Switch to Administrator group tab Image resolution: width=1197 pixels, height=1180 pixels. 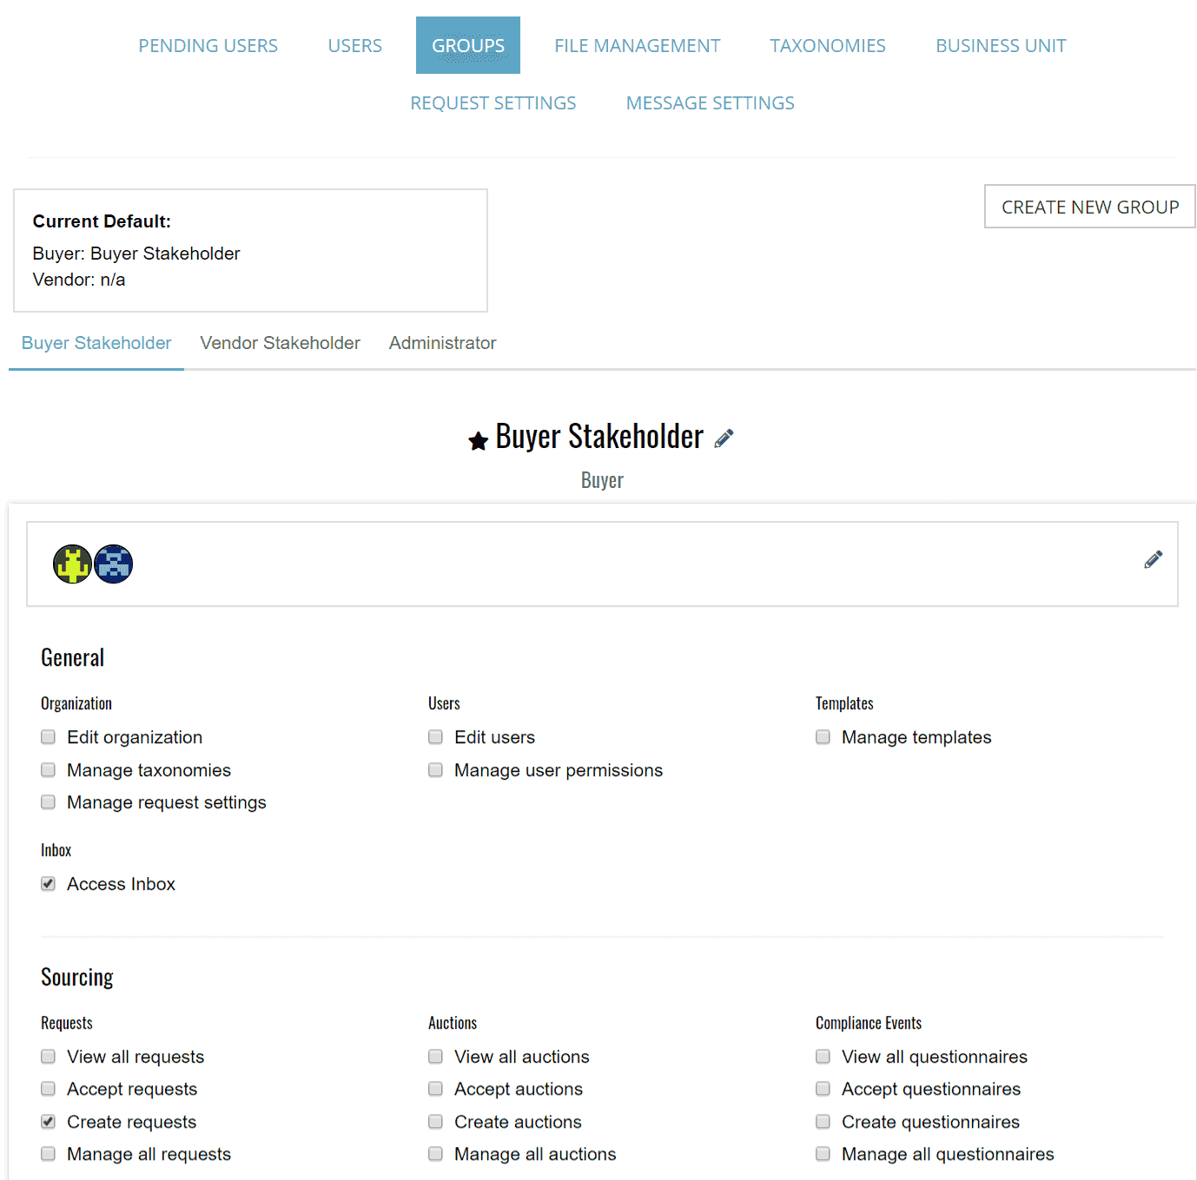pos(443,343)
